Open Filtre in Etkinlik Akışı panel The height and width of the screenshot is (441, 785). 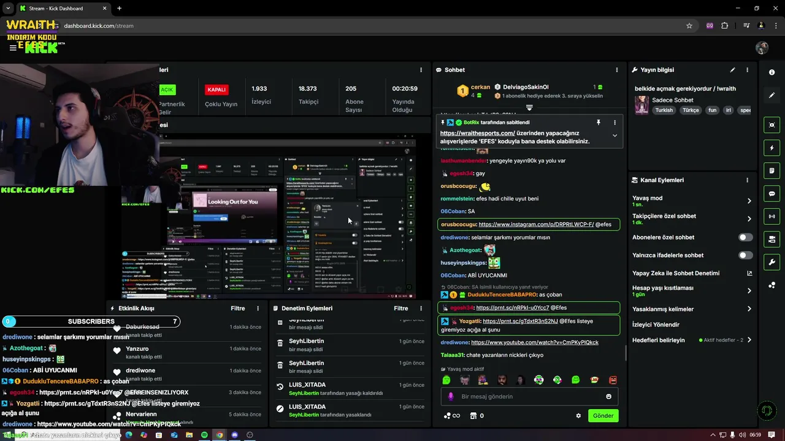point(237,309)
